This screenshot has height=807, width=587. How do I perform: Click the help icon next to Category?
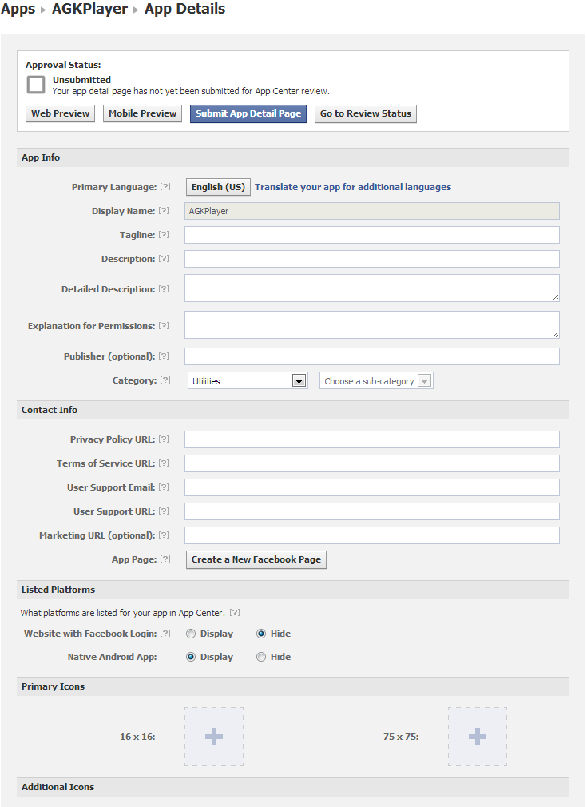[x=165, y=380]
